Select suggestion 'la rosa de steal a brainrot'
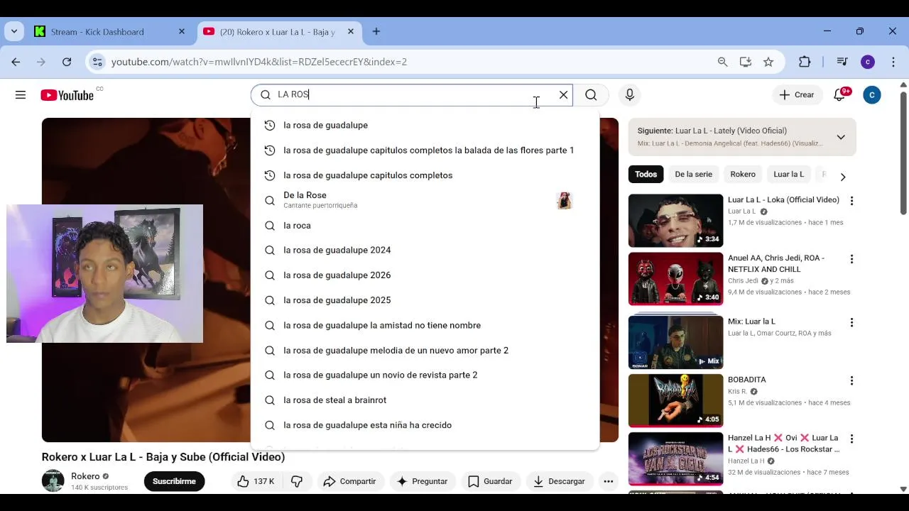This screenshot has height=511, width=909. point(425,400)
